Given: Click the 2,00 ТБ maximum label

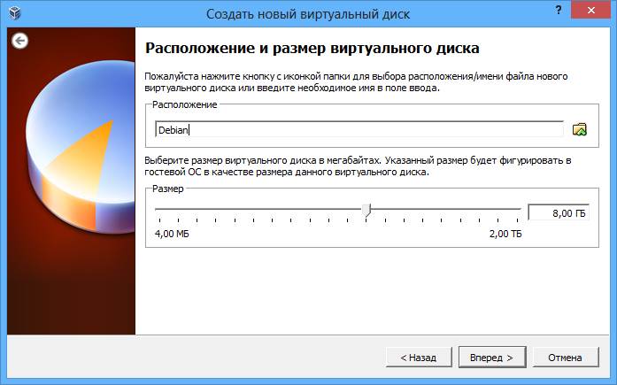Looking at the screenshot, I should point(505,234).
